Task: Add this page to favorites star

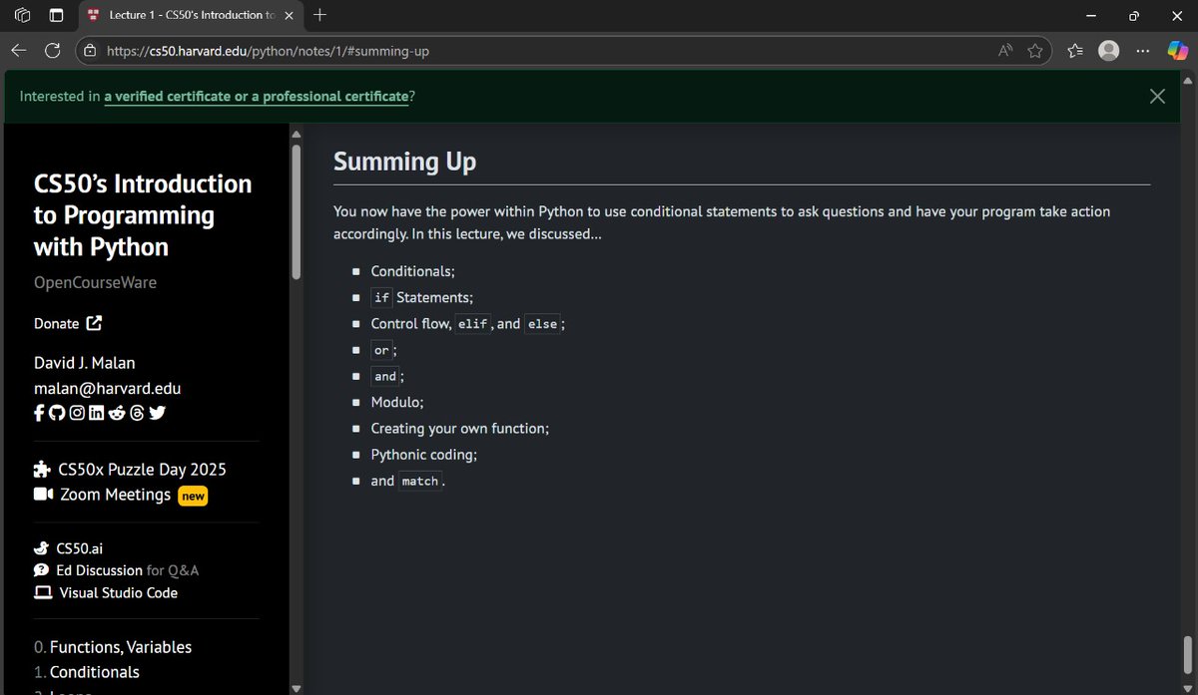Action: coord(1035,50)
